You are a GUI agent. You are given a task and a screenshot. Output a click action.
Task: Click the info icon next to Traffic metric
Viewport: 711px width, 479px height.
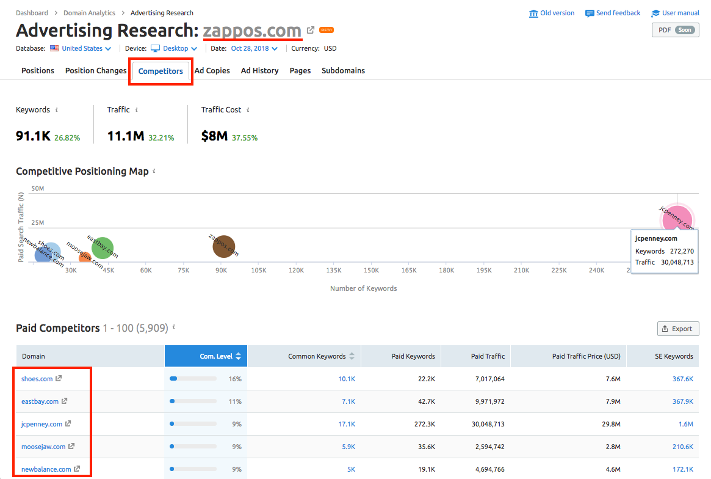click(x=136, y=109)
